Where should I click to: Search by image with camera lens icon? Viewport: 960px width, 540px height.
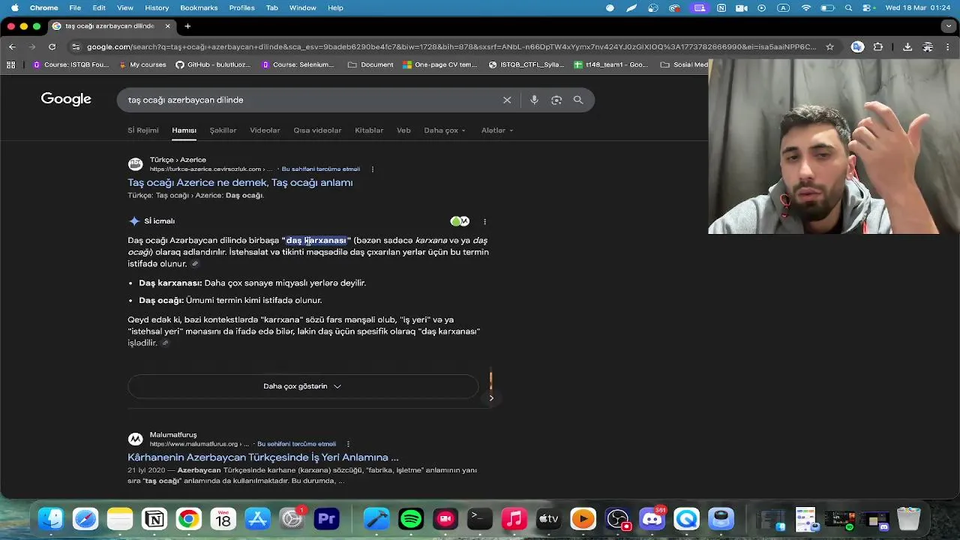pos(556,100)
